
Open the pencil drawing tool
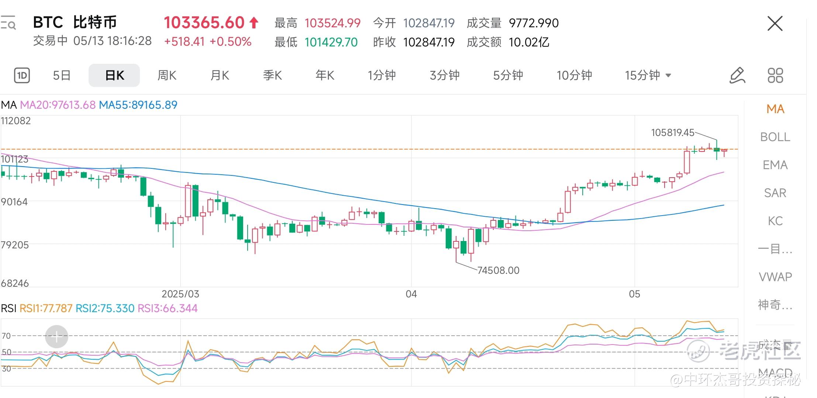[737, 76]
